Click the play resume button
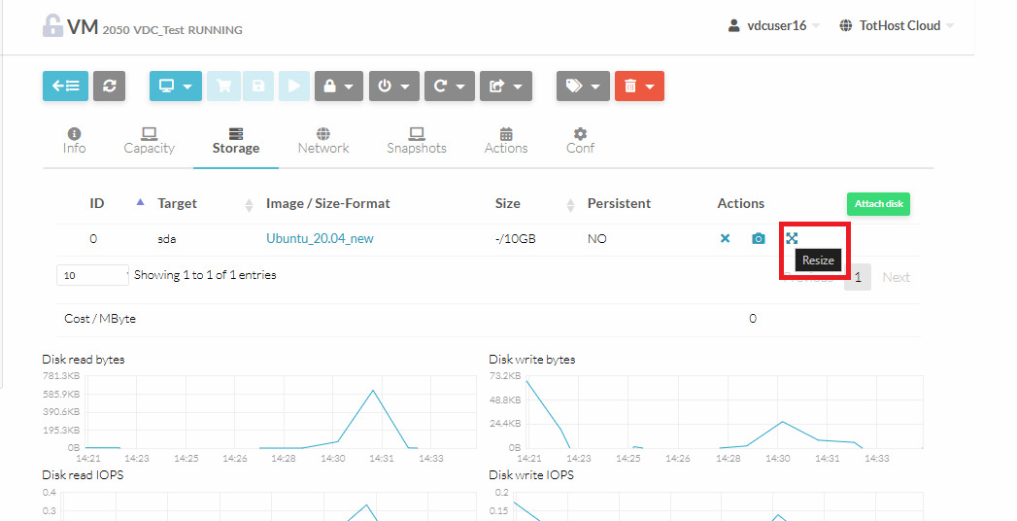The width and height of the screenshot is (1017, 521). tap(293, 86)
